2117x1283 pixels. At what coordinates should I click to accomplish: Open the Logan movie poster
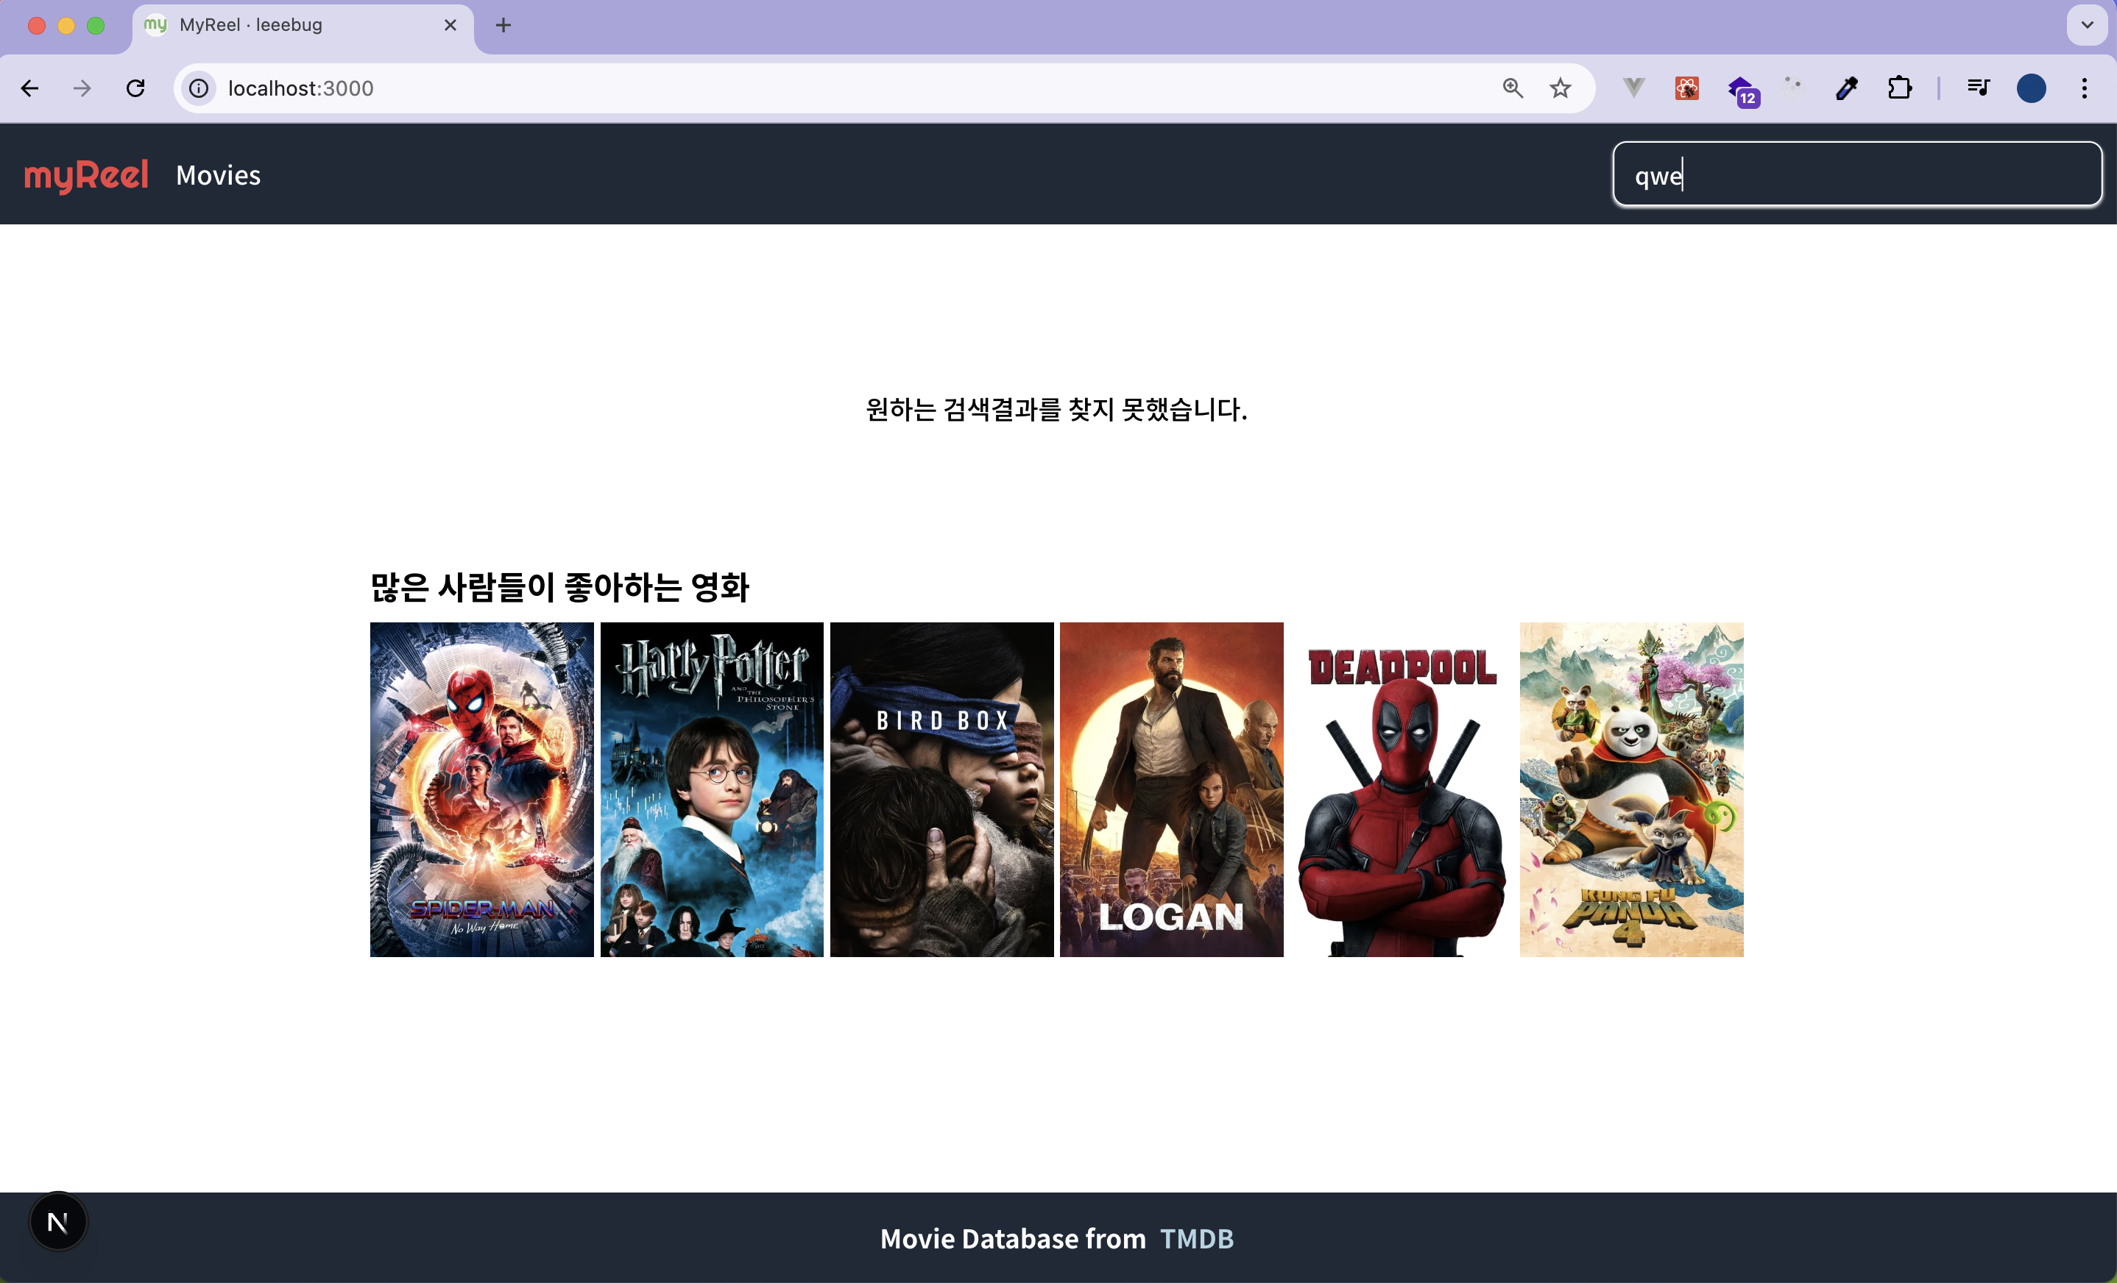(1171, 789)
